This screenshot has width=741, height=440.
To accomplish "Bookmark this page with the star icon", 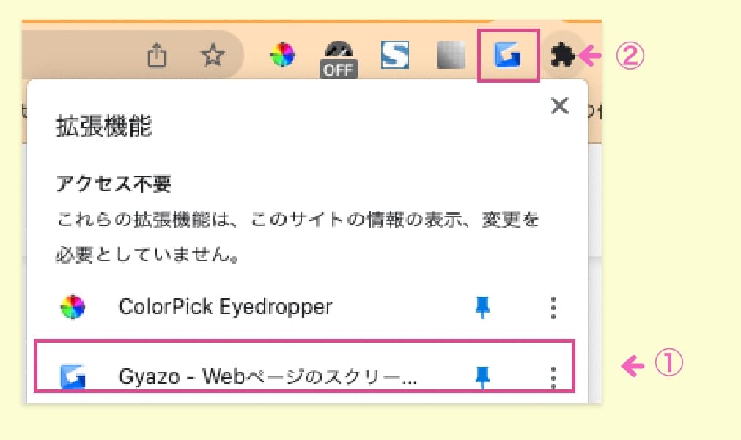I will click(213, 55).
